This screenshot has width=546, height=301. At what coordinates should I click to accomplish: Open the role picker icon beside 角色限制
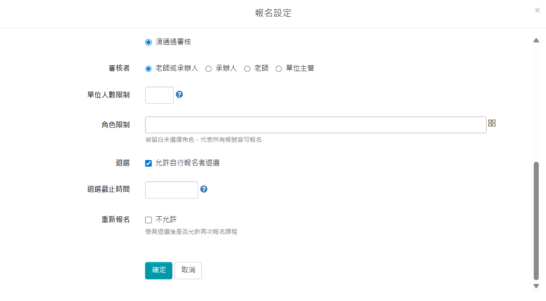492,123
